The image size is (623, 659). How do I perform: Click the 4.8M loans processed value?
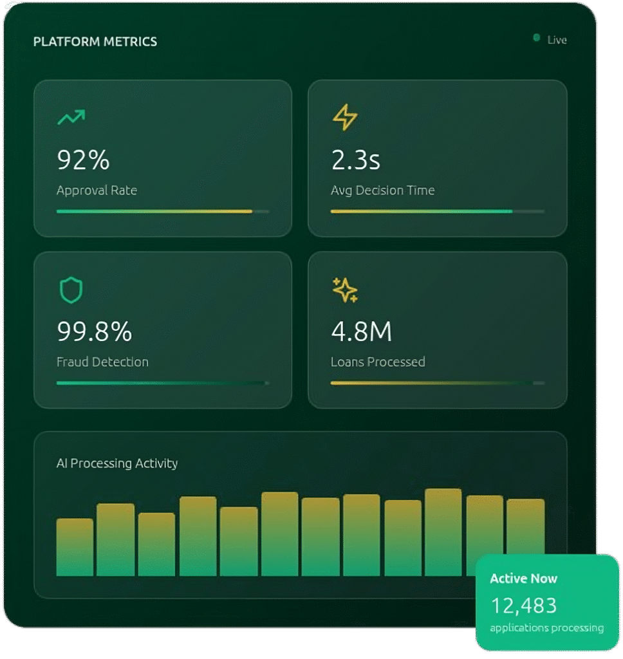[x=361, y=331]
